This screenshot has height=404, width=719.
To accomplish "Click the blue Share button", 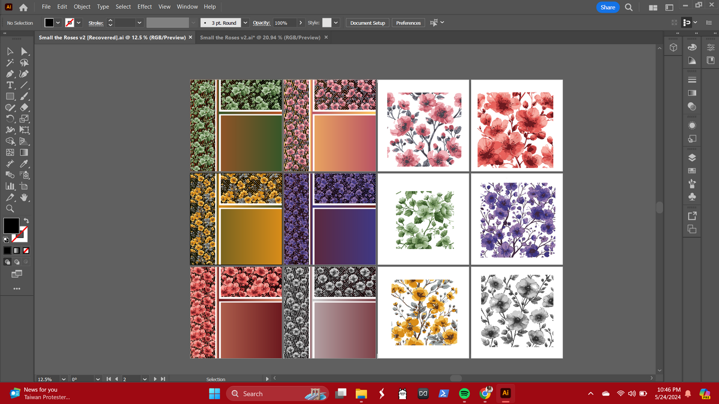I will [608, 7].
